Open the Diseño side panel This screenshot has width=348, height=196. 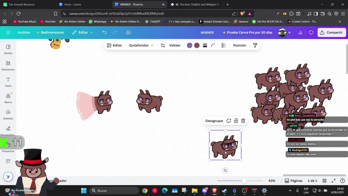(x=8, y=49)
